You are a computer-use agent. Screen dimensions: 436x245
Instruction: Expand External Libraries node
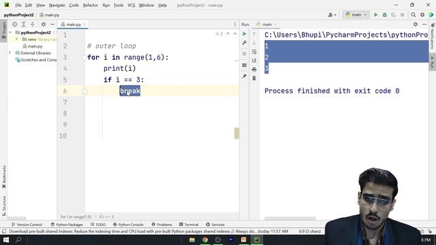[x=10, y=53]
